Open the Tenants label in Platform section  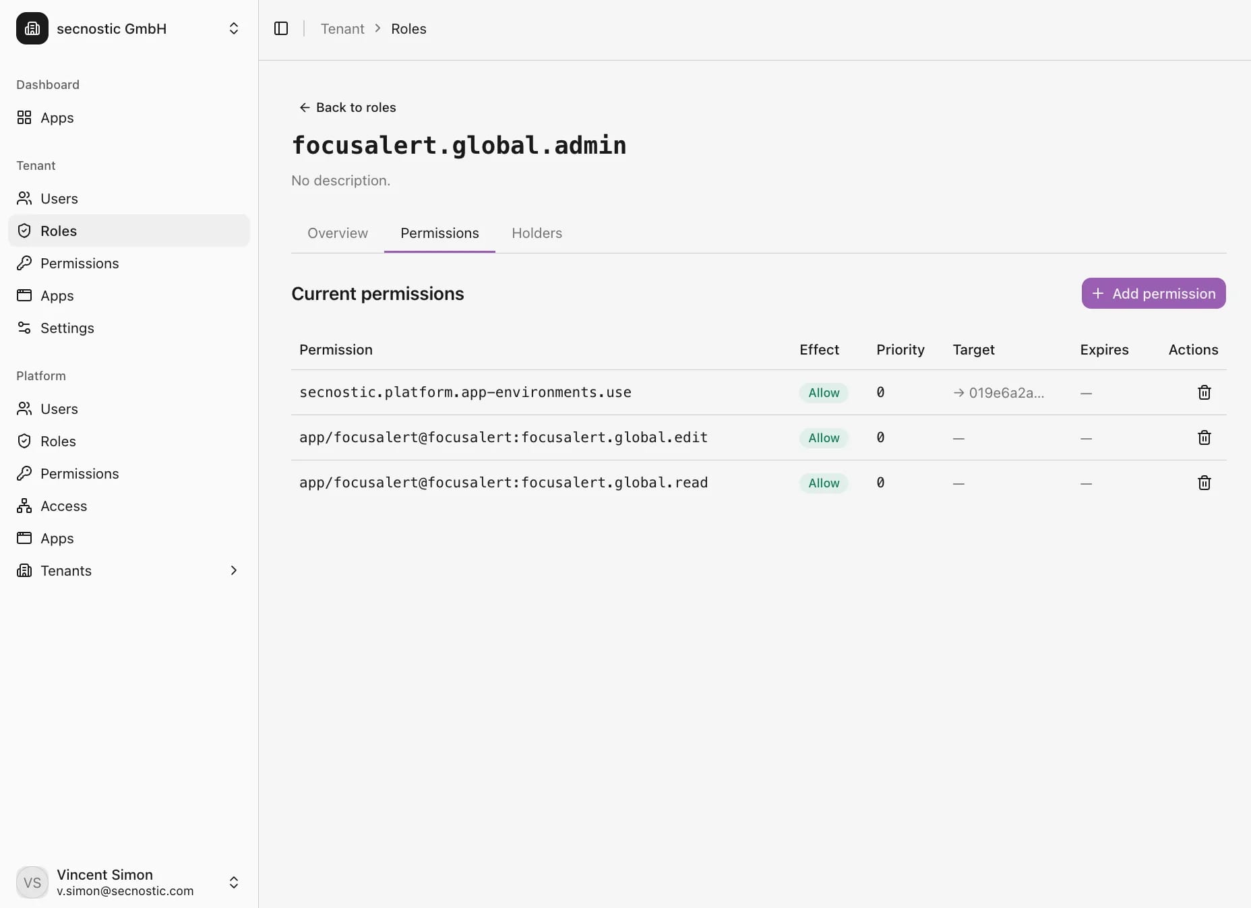coord(66,570)
